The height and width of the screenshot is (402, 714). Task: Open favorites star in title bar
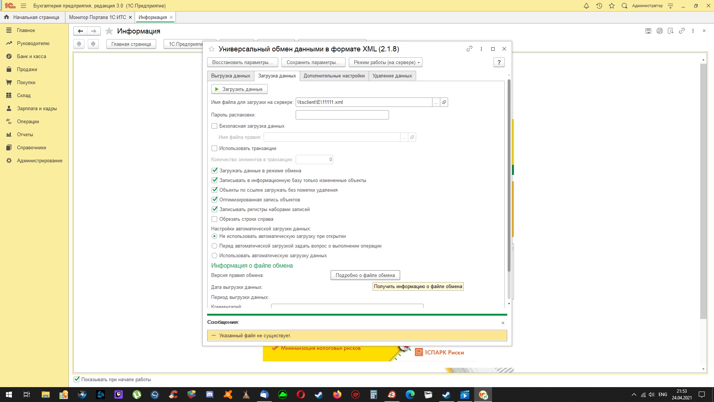pyautogui.click(x=612, y=6)
